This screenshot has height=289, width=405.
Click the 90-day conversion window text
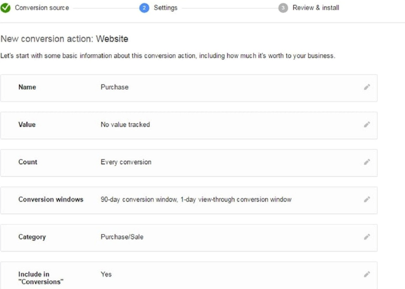(196, 199)
